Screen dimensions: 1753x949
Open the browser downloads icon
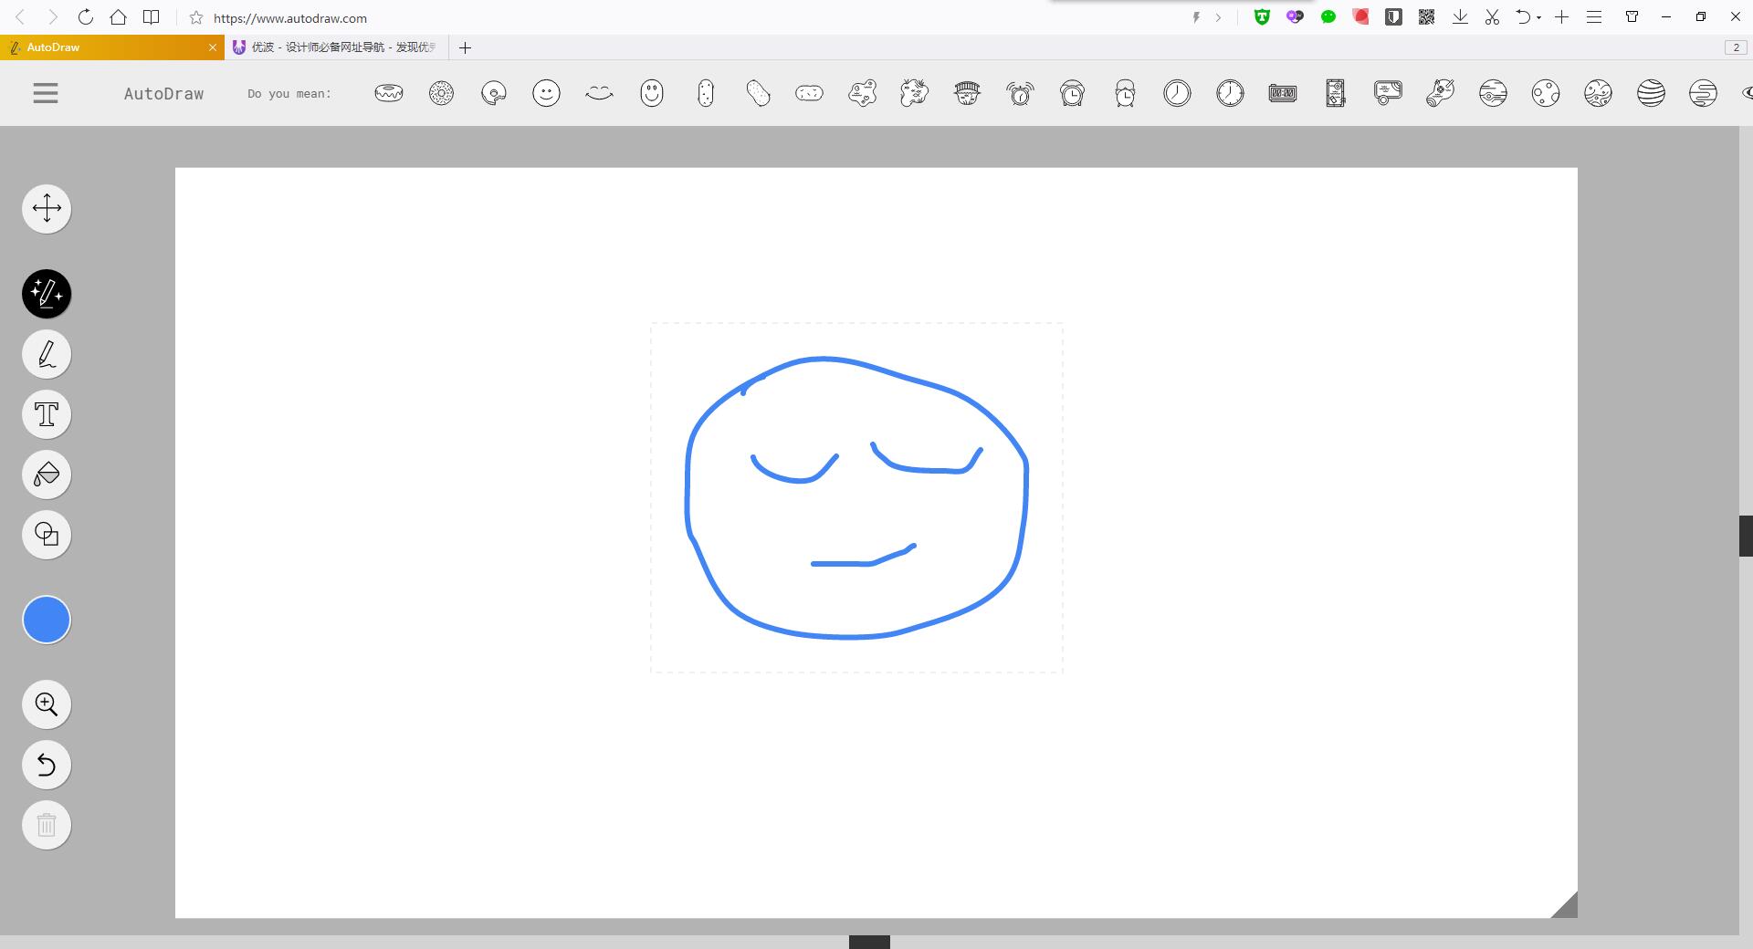pos(1460,17)
